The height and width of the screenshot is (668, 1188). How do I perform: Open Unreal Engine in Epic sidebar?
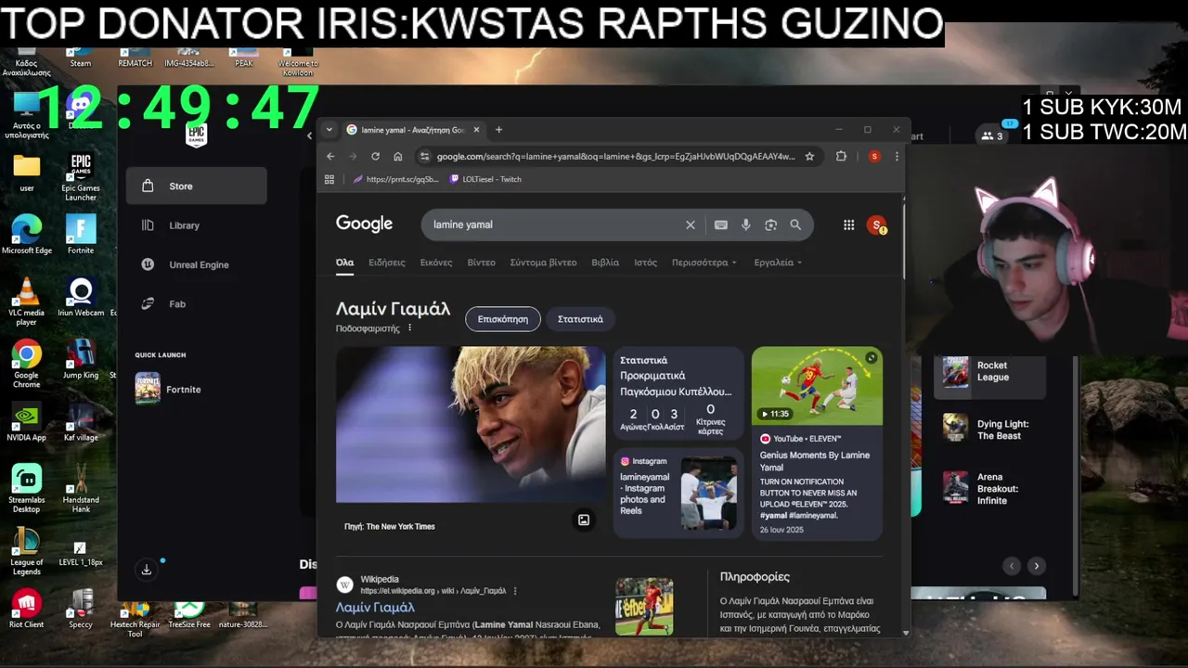[196, 264]
